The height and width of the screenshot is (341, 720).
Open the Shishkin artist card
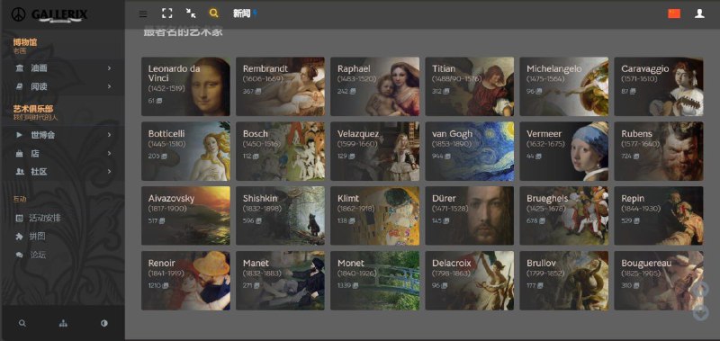click(280, 216)
